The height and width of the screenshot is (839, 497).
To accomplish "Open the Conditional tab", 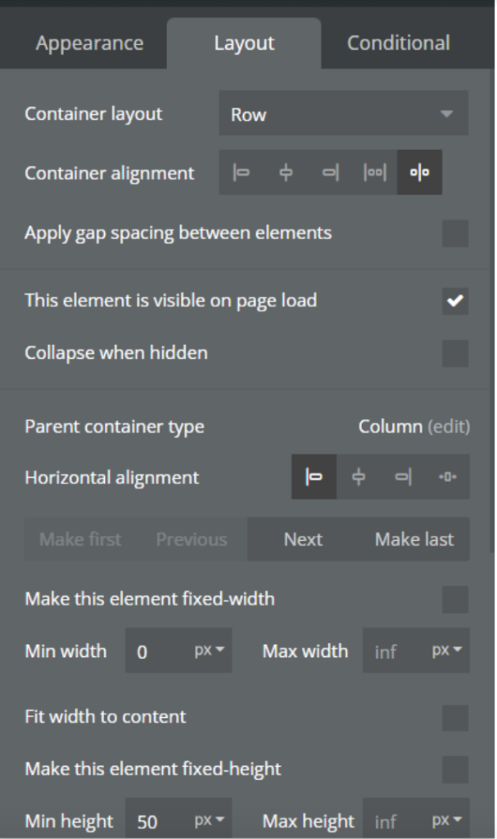I will pos(398,43).
